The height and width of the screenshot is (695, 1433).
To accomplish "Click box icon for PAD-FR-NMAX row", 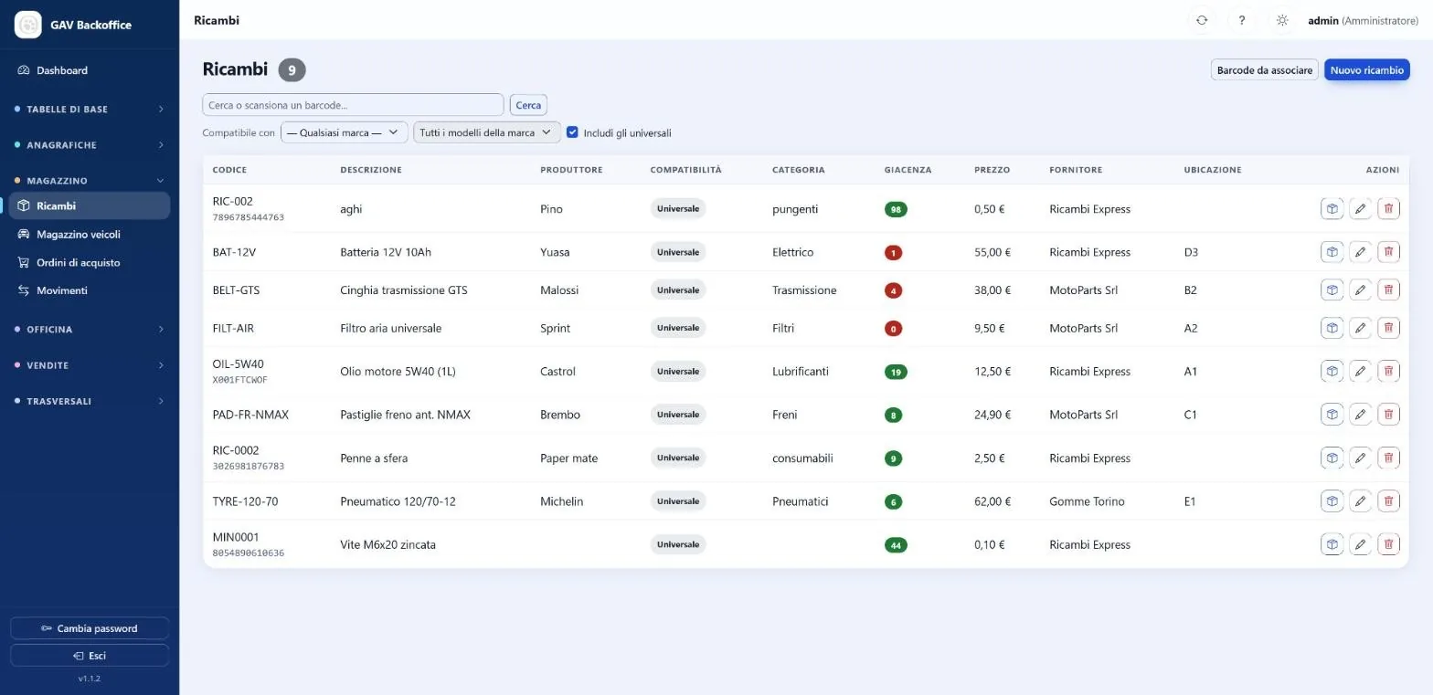I will (x=1332, y=415).
